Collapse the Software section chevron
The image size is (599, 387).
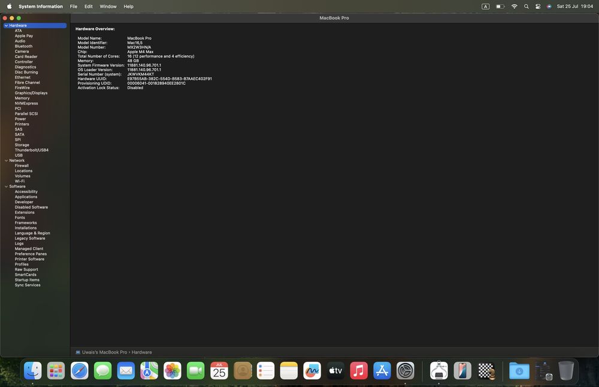click(x=6, y=187)
